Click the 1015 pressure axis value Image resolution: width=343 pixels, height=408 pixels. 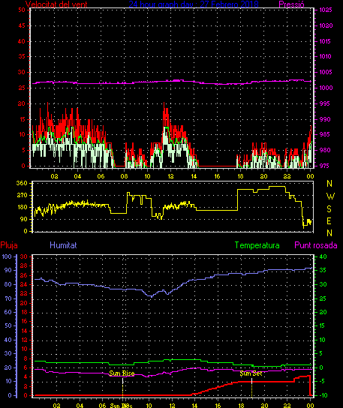click(x=325, y=41)
